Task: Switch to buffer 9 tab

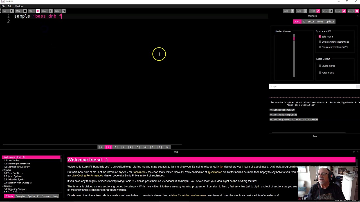Action: click(167, 147)
